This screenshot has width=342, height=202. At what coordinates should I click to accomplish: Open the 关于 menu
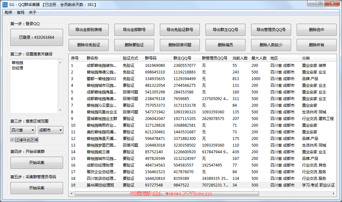[33, 13]
